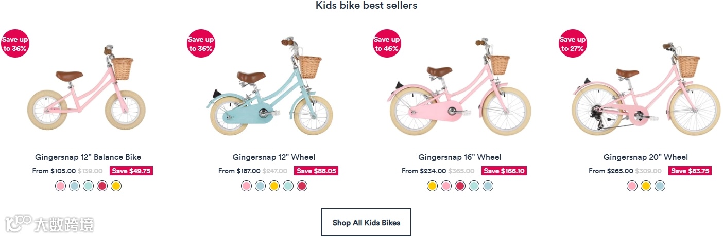Choose red color for Gingersnap 16" Wheel
The height and width of the screenshot is (237, 723).
point(460,186)
